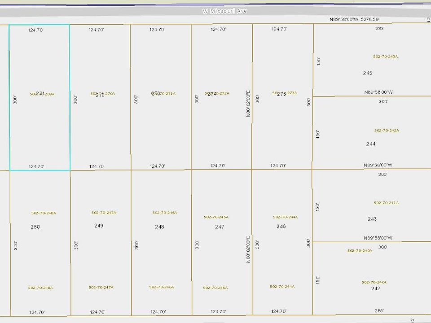Click the 502-70-270A parcel number label
Viewport: 431px width, 323px height.
[103, 94]
